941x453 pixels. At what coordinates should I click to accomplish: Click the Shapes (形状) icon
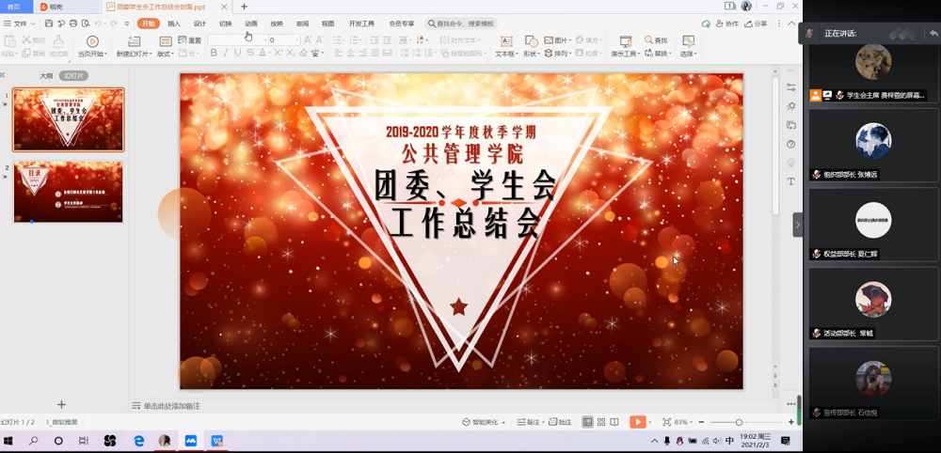[532, 41]
